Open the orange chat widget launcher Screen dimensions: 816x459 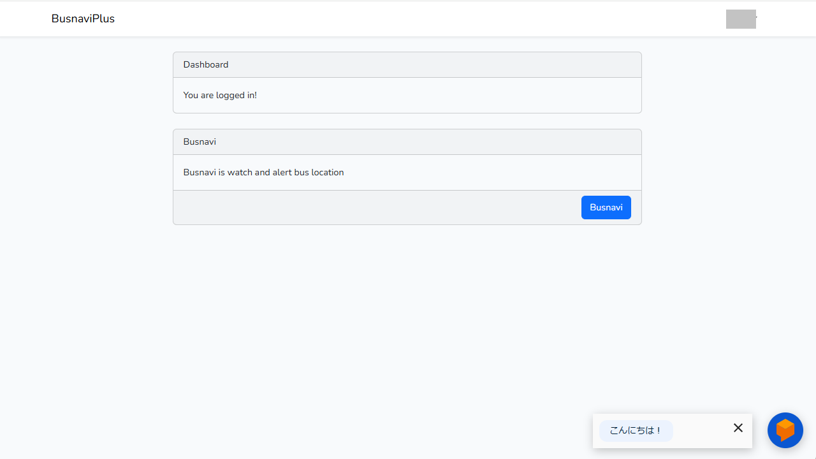pyautogui.click(x=785, y=430)
